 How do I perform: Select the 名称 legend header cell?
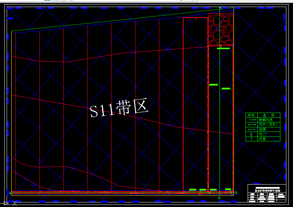(269, 115)
